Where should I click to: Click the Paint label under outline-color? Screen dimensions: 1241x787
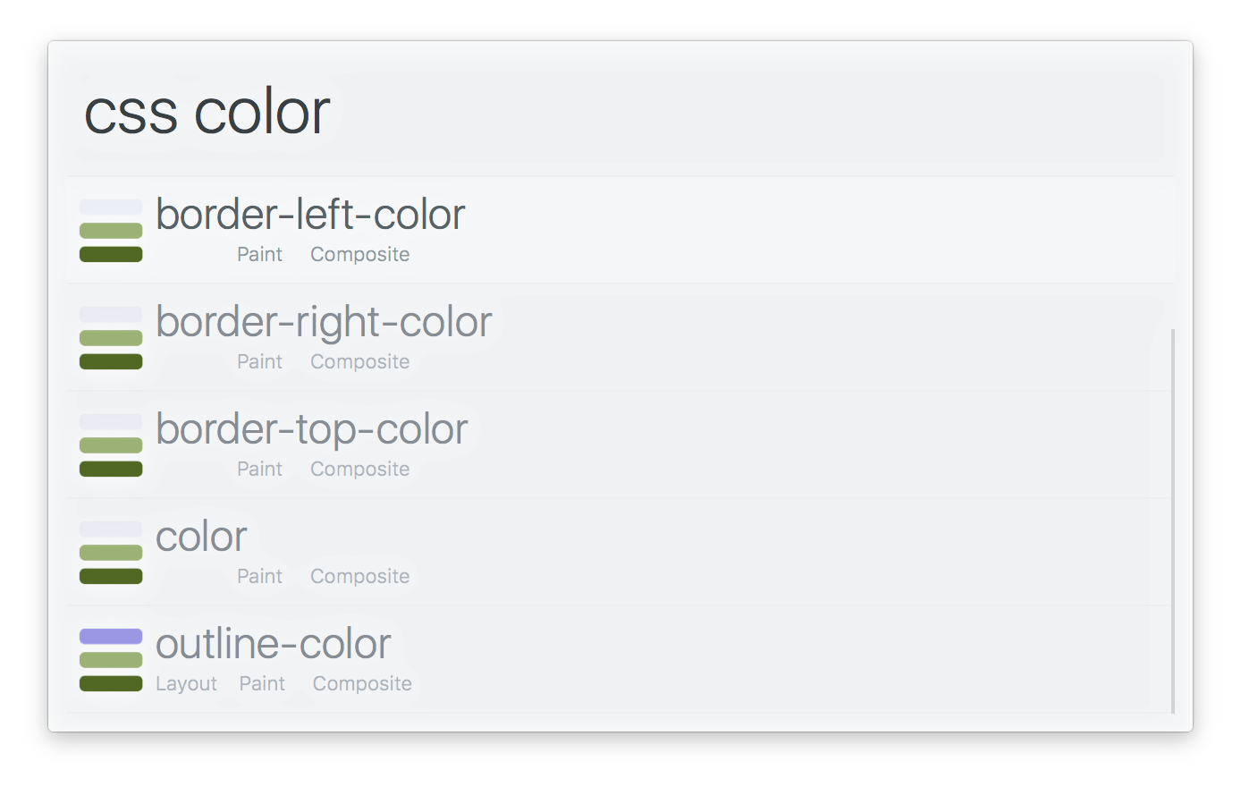pos(262,684)
